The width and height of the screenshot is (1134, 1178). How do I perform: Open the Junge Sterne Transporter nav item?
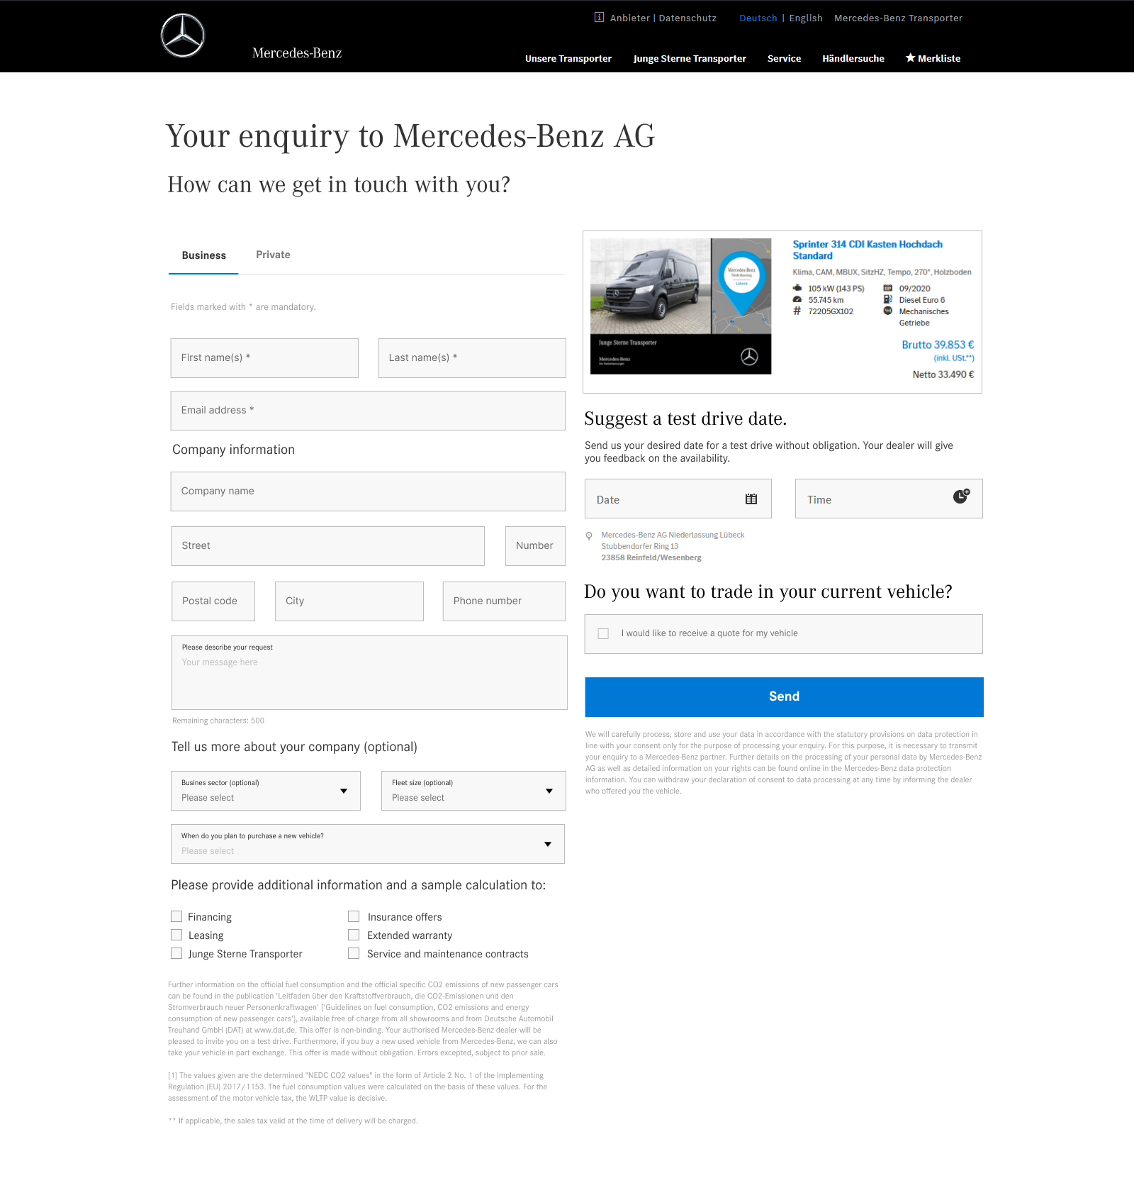690,58
